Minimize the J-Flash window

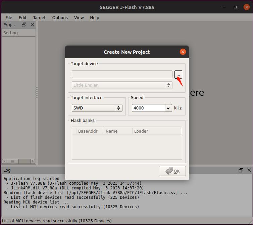[x=223, y=7]
